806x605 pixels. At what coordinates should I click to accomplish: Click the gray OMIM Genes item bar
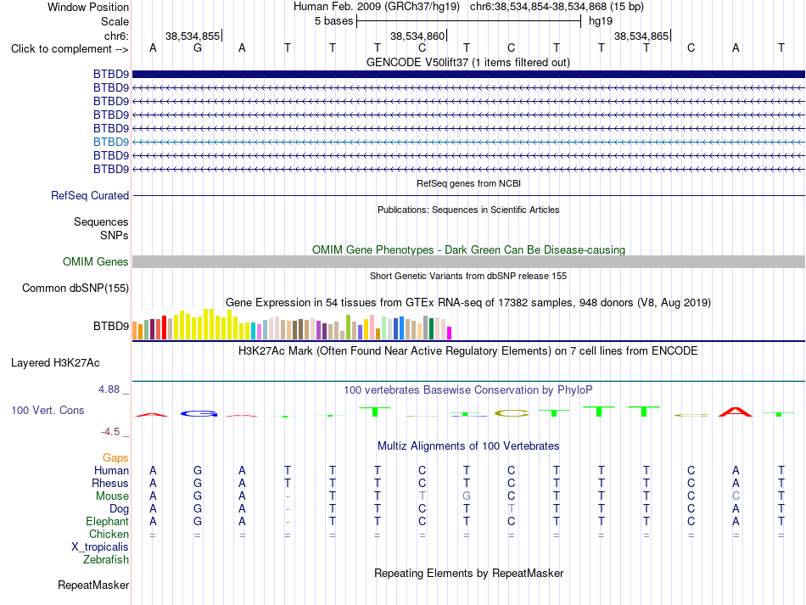(468, 261)
